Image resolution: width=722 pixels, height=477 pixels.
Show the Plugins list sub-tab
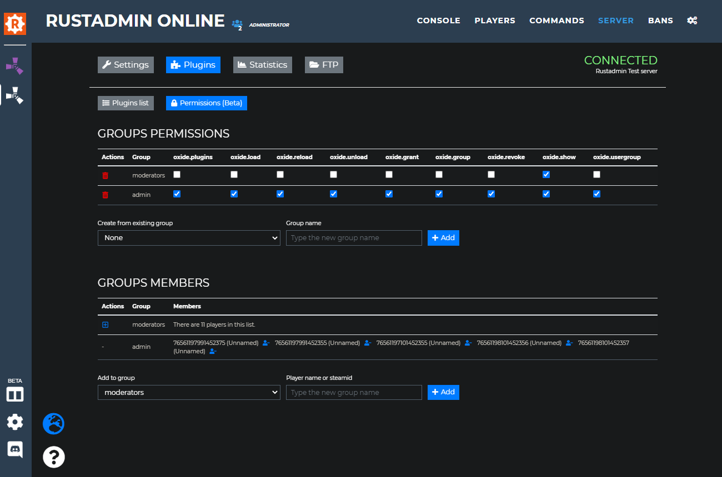(126, 103)
